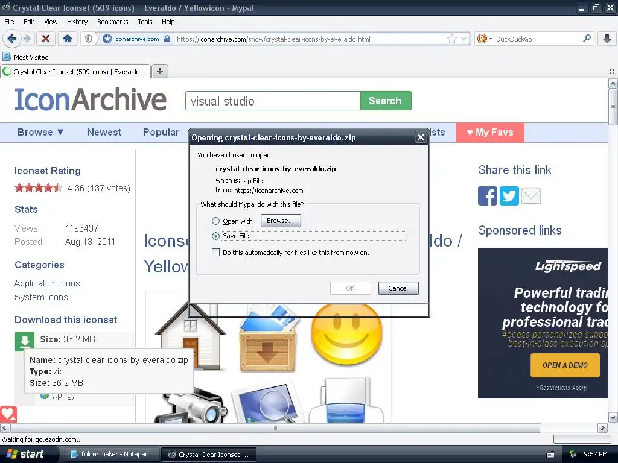Share on Twitter icon

509,196
